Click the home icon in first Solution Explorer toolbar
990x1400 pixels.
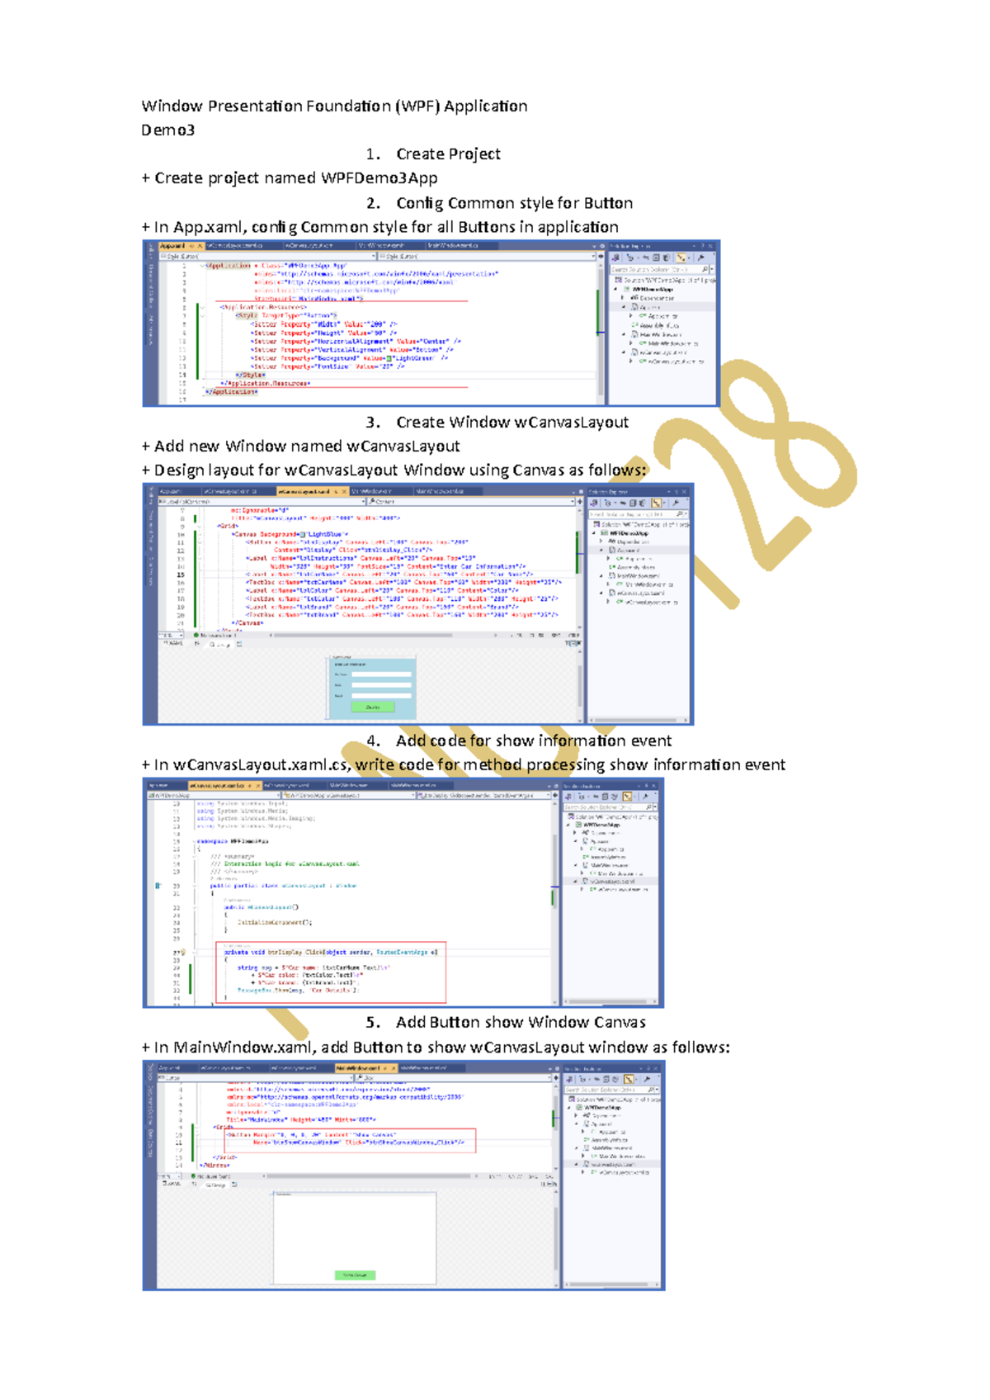[615, 258]
